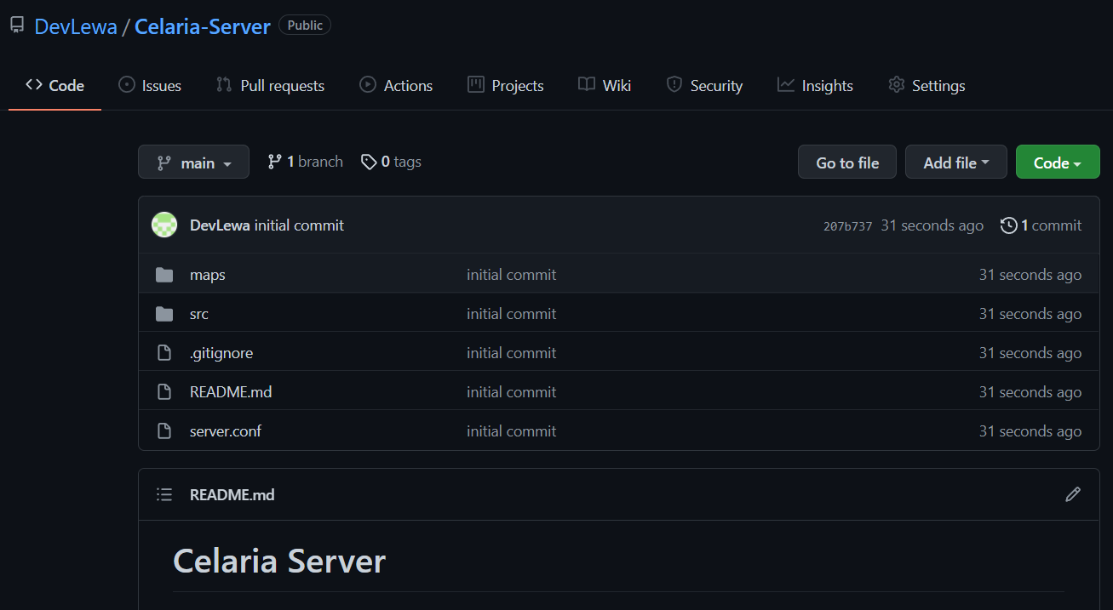The height and width of the screenshot is (610, 1113).
Task: Expand the Add file dropdown
Action: 955,162
